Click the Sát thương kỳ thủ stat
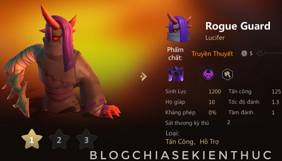Image resolution: width=282 pixels, height=161 pixels. click(198, 122)
